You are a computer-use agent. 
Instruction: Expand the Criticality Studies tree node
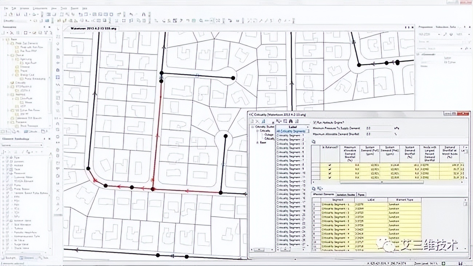pos(253,127)
